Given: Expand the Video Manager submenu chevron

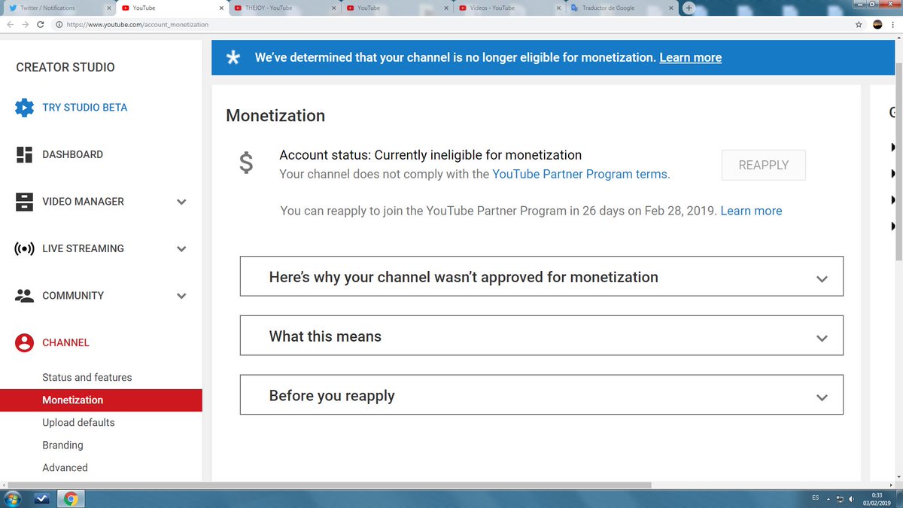Looking at the screenshot, I should (x=181, y=202).
